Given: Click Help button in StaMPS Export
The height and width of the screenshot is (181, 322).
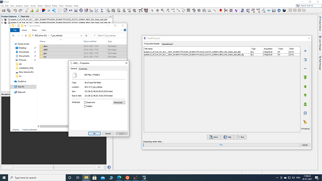Looking at the screenshot, I should point(227,137).
